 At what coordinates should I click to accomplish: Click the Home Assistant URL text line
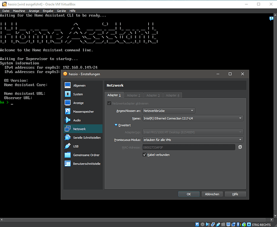(x=25, y=94)
